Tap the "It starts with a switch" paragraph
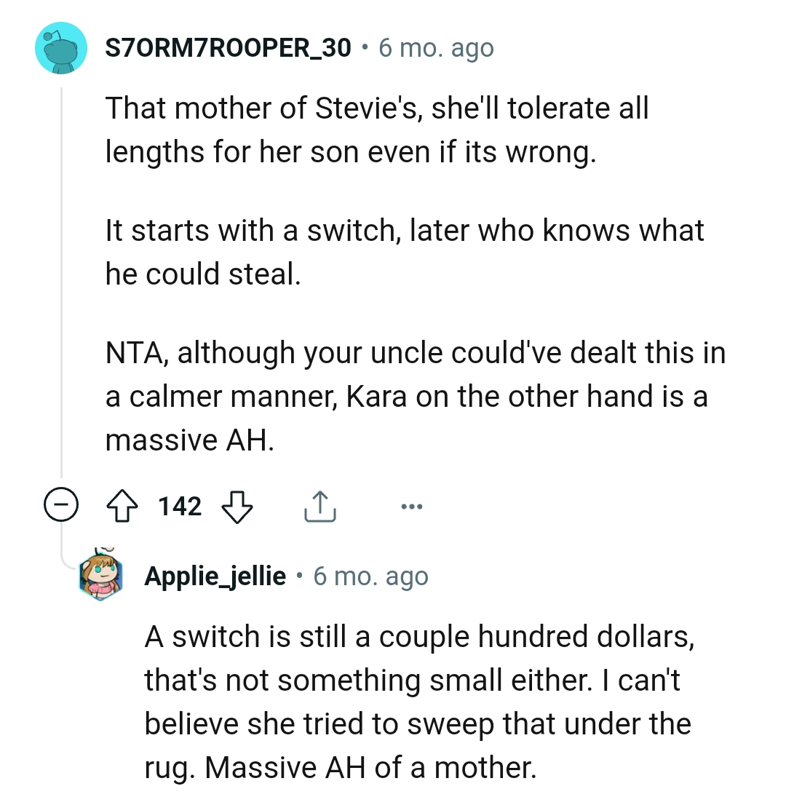Image resolution: width=786 pixels, height=805 pixels. 405,252
